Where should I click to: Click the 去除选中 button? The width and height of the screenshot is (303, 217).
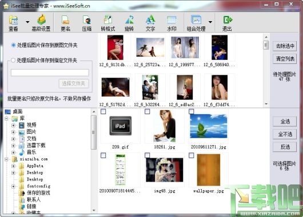pos(285,46)
